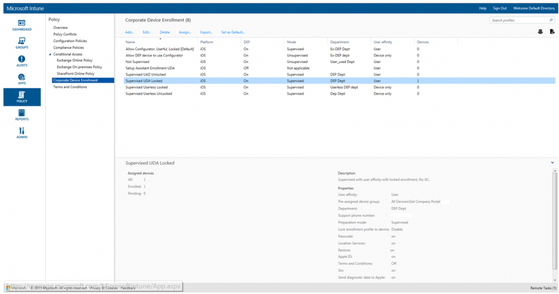Select the Not Supervised profile row
559x294 pixels.
tap(339, 62)
